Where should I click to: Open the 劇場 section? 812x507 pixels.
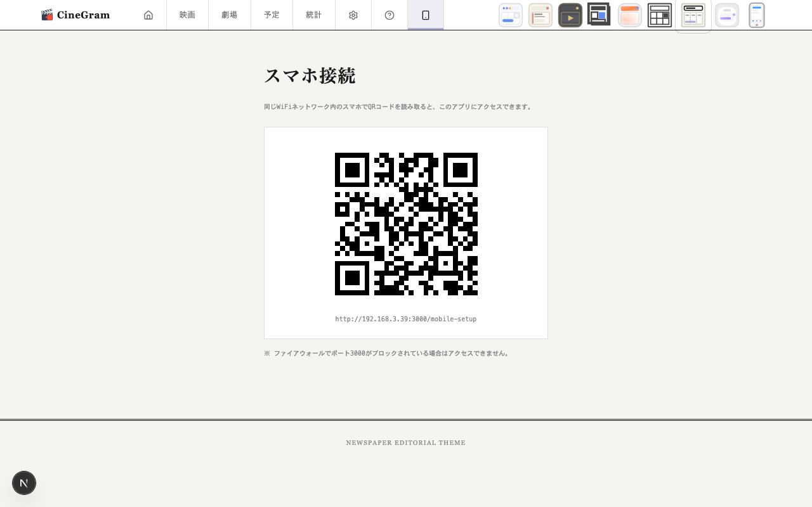[x=229, y=15]
